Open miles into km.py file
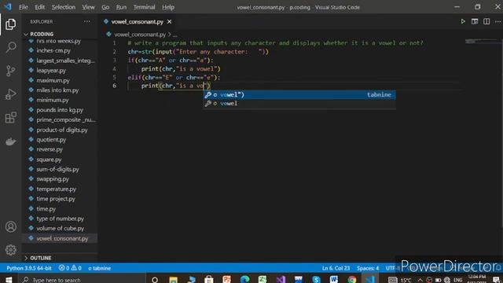 [57, 90]
